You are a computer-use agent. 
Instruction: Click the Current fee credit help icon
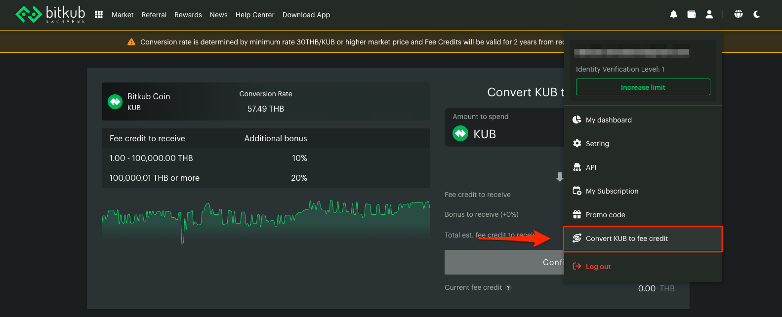pos(508,288)
